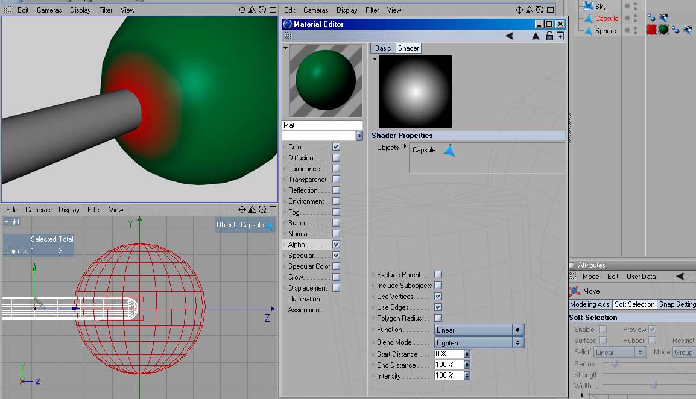This screenshot has height=399, width=696.
Task: Click Sky object icon in Object Manager
Action: click(x=588, y=6)
